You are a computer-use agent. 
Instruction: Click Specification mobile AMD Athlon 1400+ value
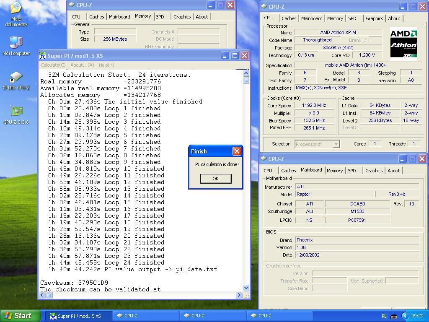[358, 65]
